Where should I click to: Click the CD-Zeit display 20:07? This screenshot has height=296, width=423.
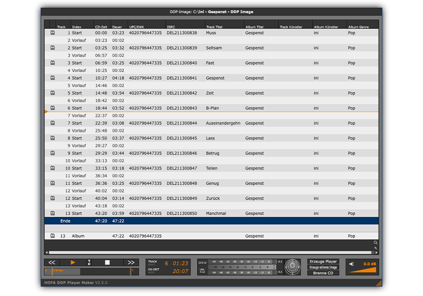[x=180, y=271]
